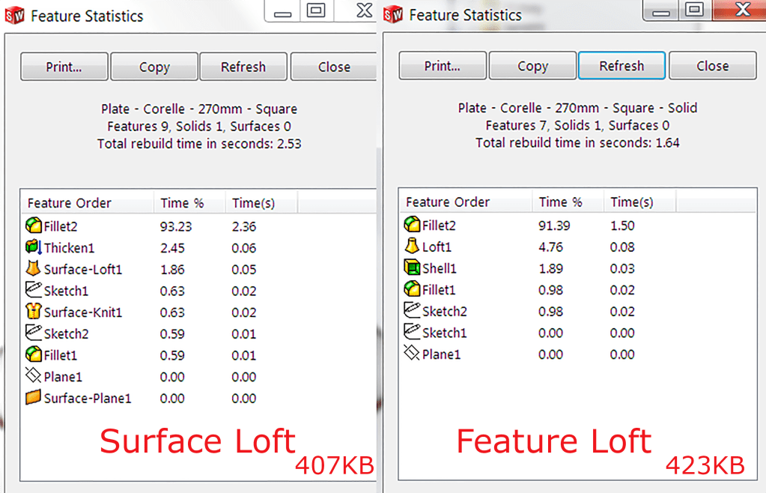The height and width of the screenshot is (493, 766).
Task: Click Refresh in the right window
Action: [621, 66]
